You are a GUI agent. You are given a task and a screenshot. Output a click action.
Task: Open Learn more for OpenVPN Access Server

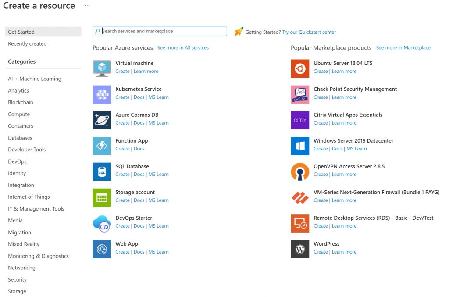pos(344,175)
